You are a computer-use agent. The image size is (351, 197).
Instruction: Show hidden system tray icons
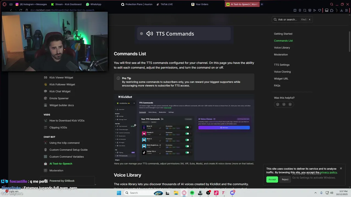(315, 193)
